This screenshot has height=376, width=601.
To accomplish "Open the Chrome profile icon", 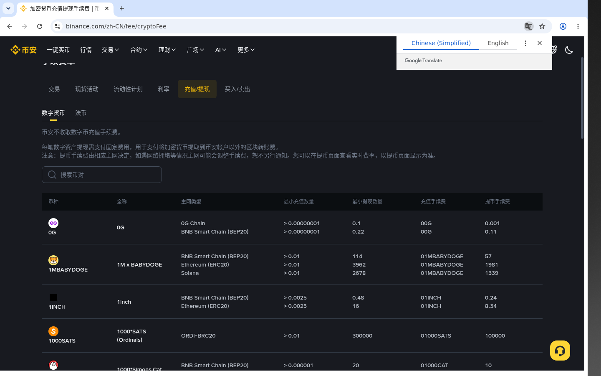I will pos(563,26).
